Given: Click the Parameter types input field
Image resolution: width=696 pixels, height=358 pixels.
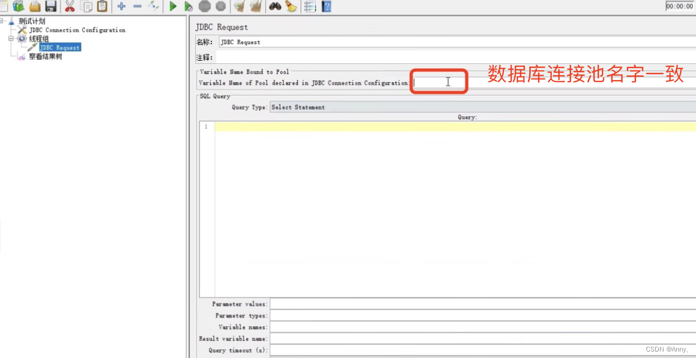Looking at the screenshot, I should (483, 316).
